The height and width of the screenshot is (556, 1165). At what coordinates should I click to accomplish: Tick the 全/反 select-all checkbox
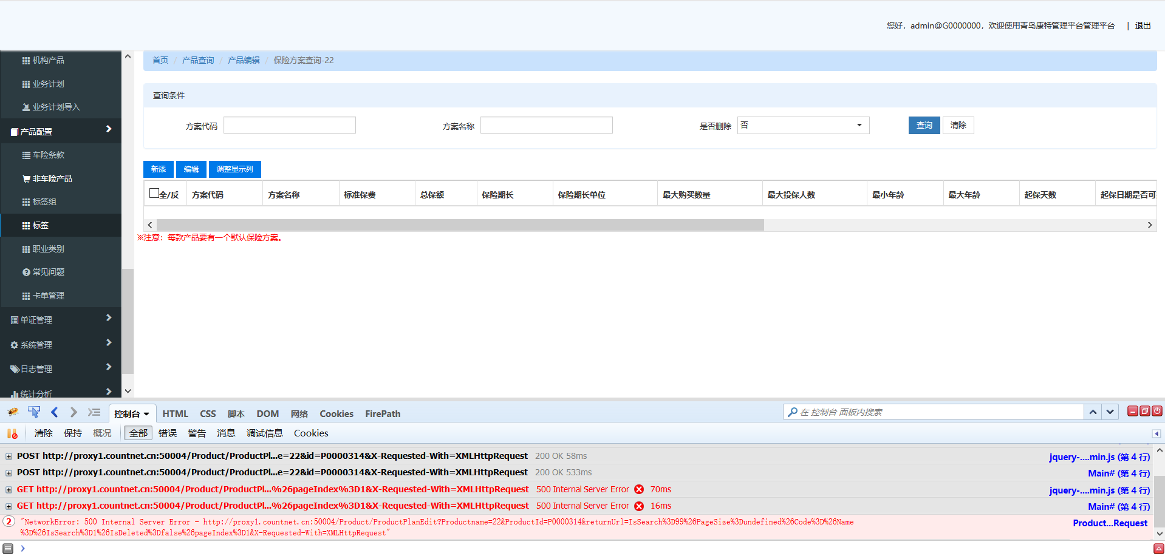[x=154, y=194]
